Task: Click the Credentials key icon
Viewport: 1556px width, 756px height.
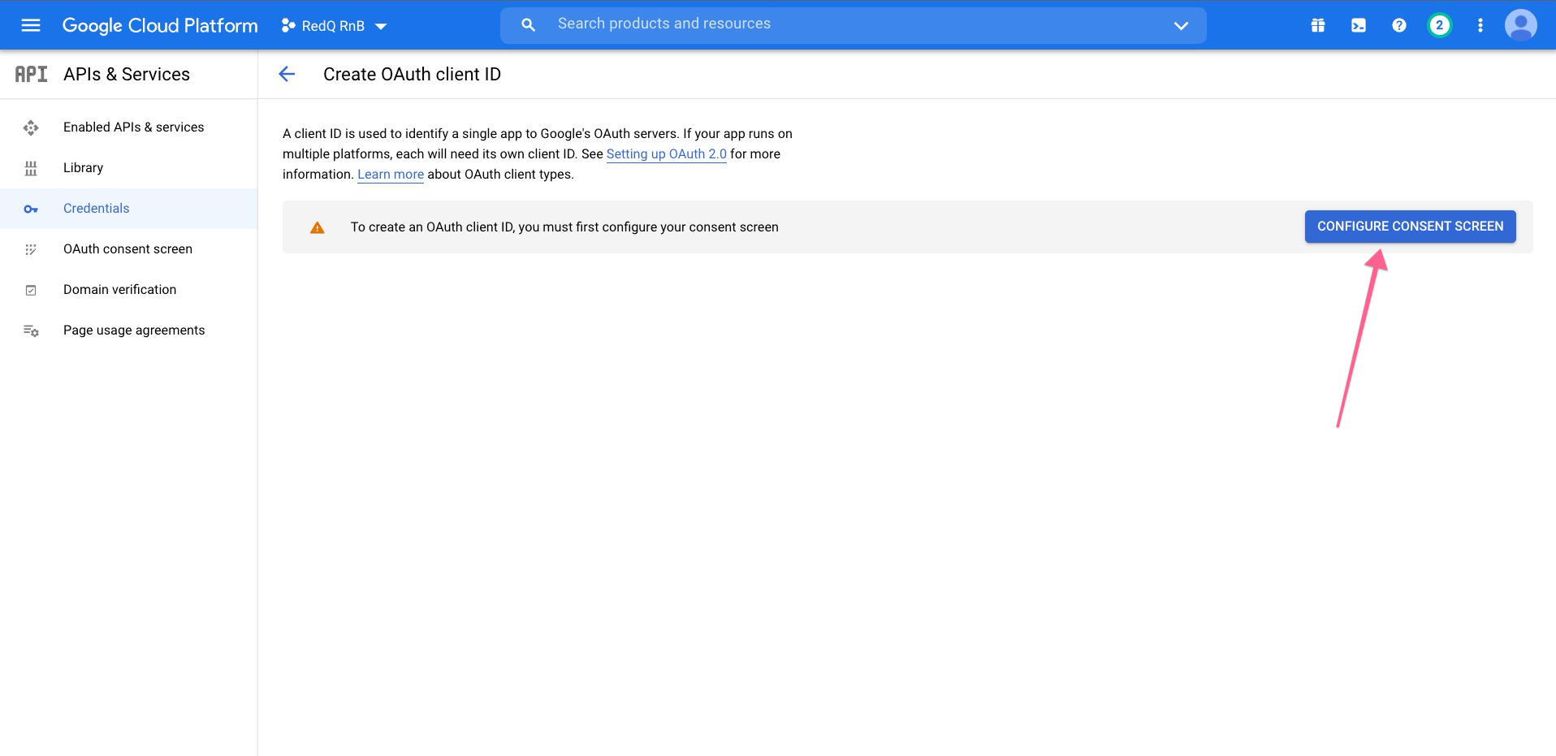Action: point(31,210)
